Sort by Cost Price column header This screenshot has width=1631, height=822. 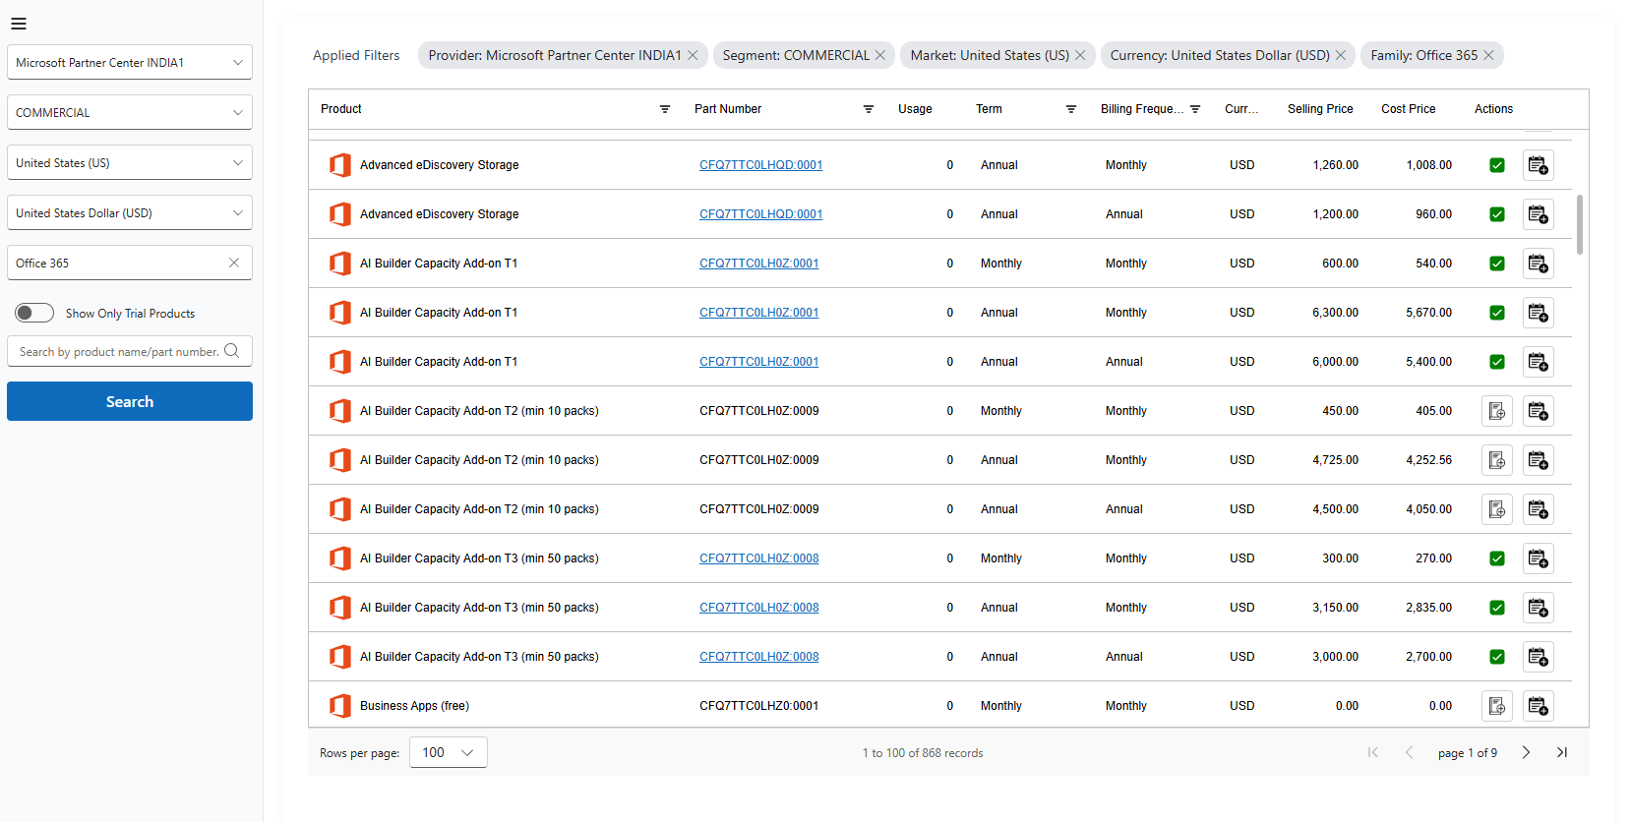pyautogui.click(x=1408, y=109)
